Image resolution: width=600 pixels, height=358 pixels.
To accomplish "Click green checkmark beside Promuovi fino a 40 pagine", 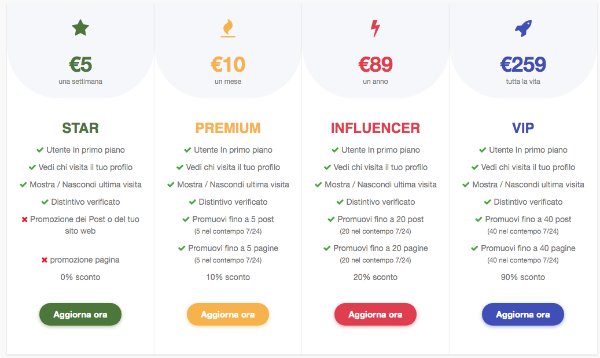I will point(474,249).
